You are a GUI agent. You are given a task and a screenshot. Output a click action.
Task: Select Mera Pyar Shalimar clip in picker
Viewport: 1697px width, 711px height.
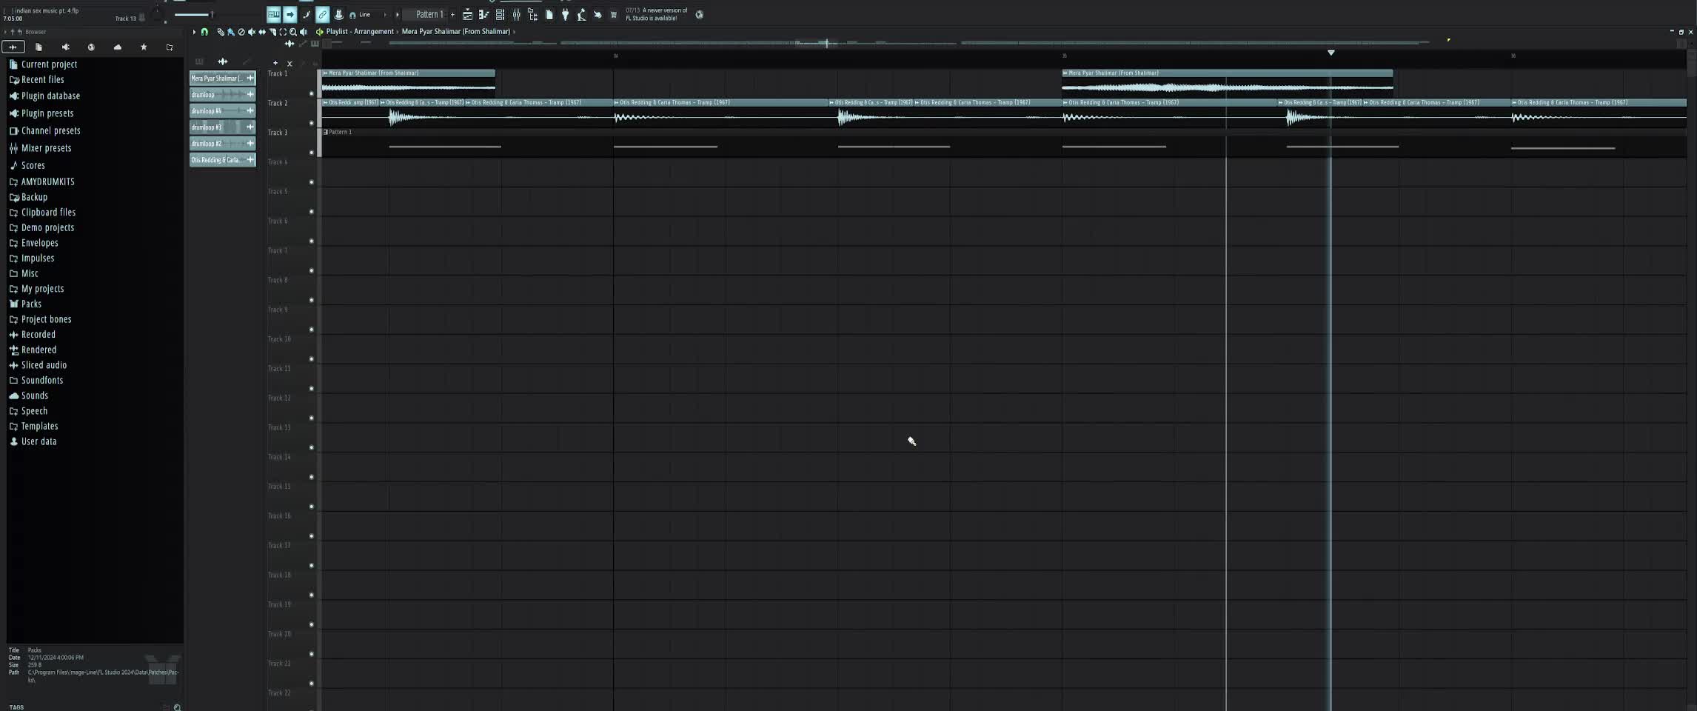pyautogui.click(x=222, y=79)
